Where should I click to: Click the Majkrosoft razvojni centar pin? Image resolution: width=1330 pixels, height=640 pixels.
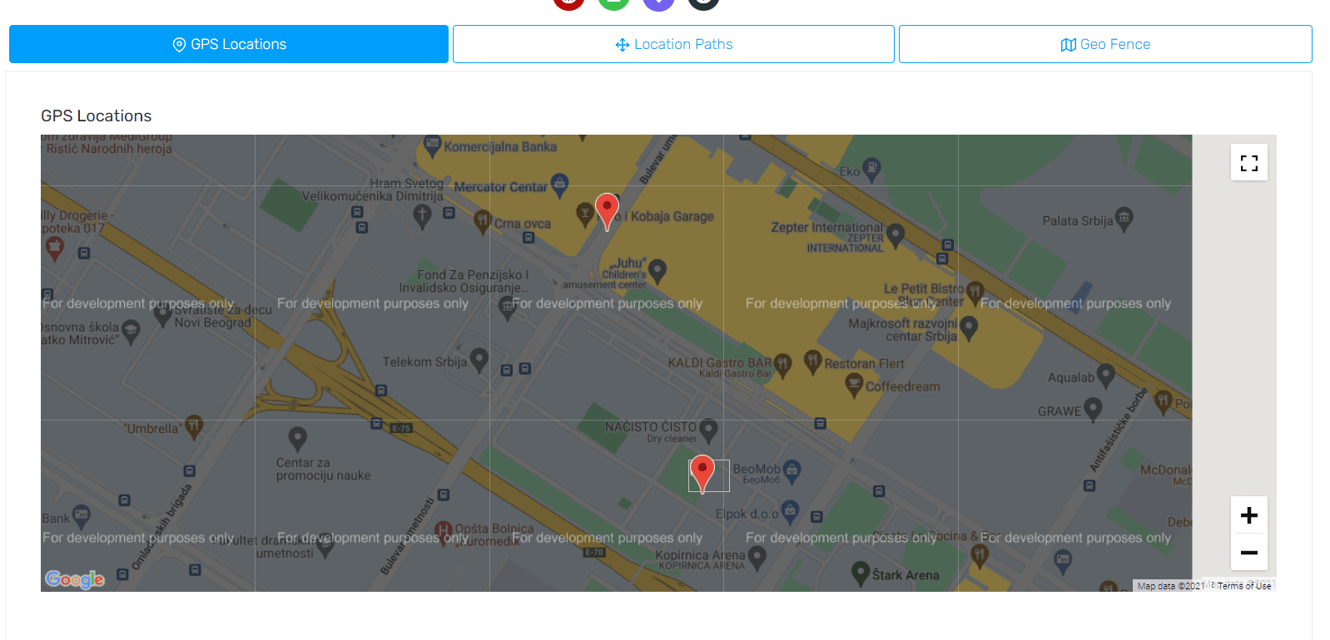tap(969, 327)
